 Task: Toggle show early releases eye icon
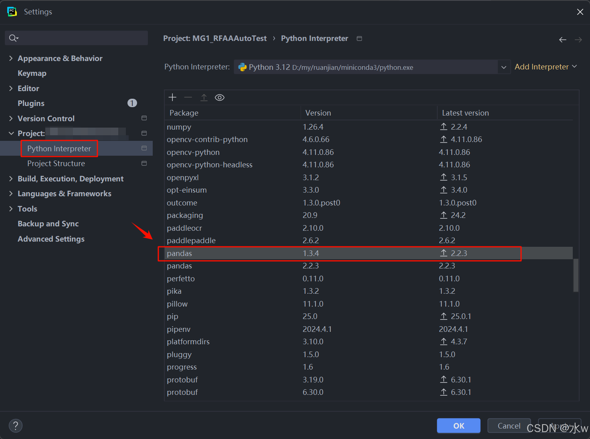[220, 98]
